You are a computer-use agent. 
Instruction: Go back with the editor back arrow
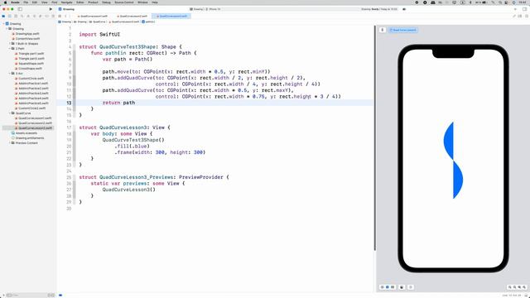tap(65, 16)
